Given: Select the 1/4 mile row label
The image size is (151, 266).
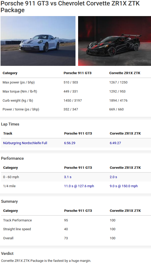Looking at the screenshot, I should (9, 186).
